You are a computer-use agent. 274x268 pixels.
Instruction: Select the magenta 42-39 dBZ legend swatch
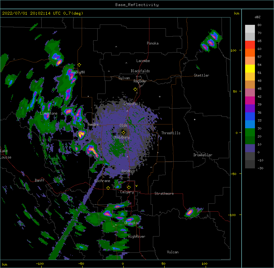pyautogui.click(x=250, y=100)
